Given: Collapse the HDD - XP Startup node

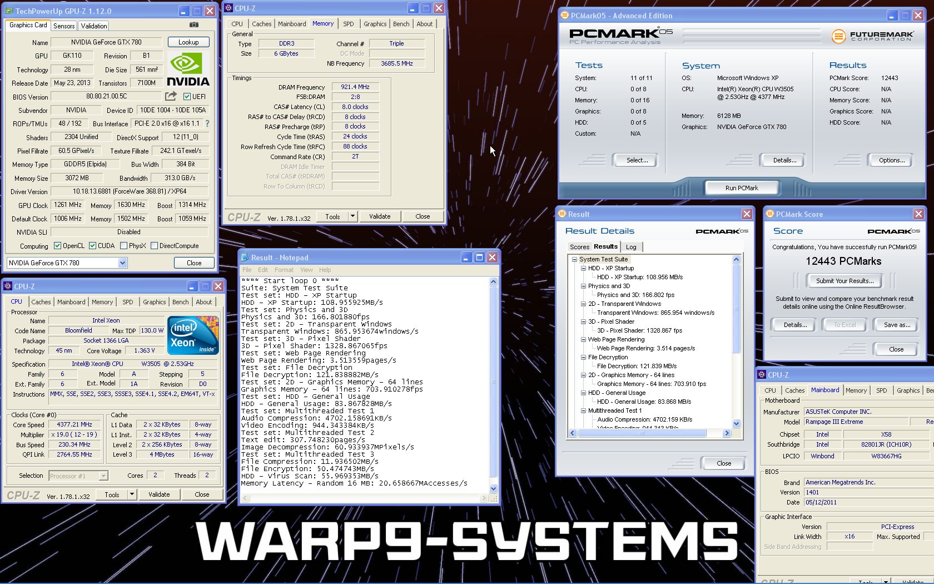Looking at the screenshot, I should pyautogui.click(x=583, y=268).
